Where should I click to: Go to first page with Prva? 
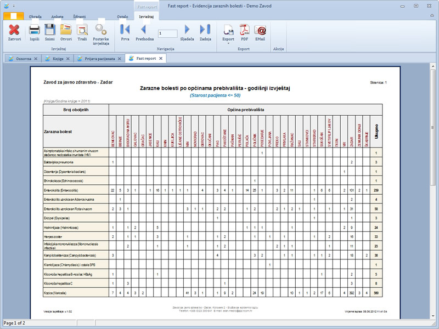pos(125,32)
